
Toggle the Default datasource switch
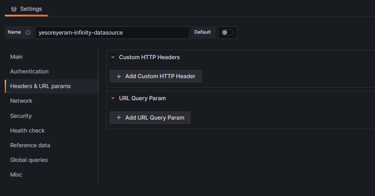[x=227, y=32]
